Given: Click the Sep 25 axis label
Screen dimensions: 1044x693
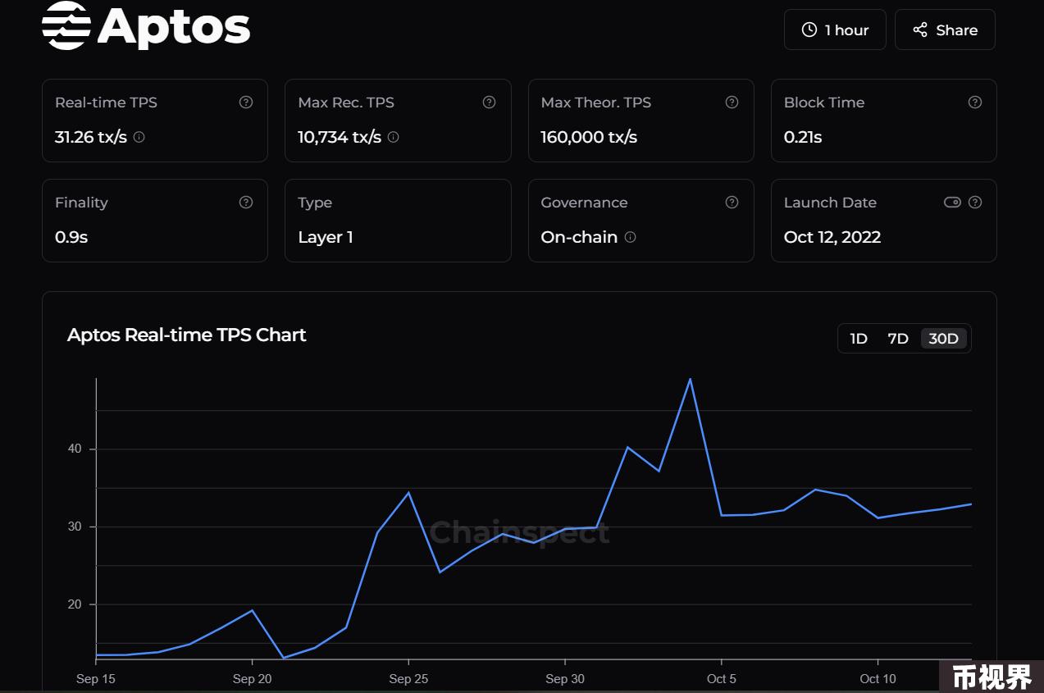Looking at the screenshot, I should point(408,678).
